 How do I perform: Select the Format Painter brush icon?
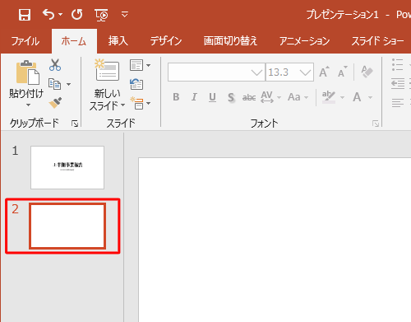pyautogui.click(x=55, y=103)
